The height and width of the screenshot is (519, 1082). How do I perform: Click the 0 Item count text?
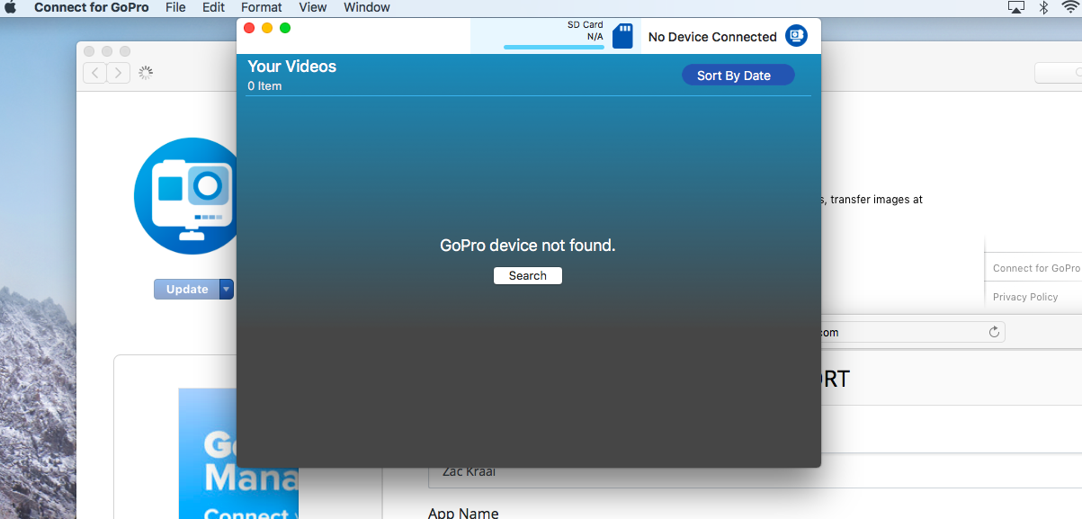click(265, 86)
